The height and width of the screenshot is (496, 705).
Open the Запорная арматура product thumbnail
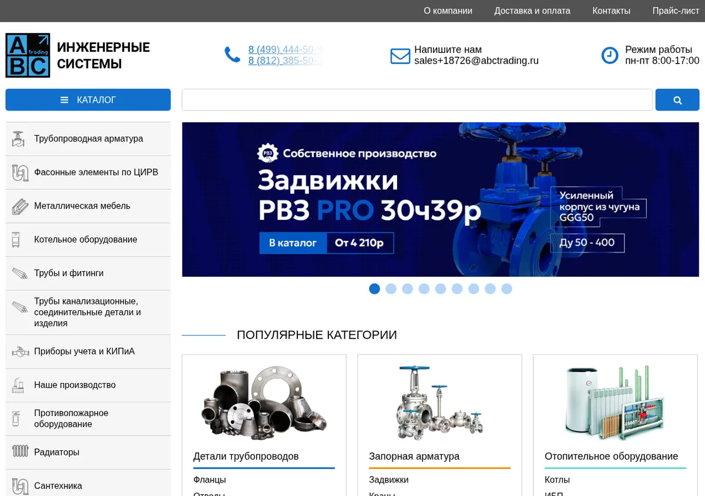click(x=439, y=402)
